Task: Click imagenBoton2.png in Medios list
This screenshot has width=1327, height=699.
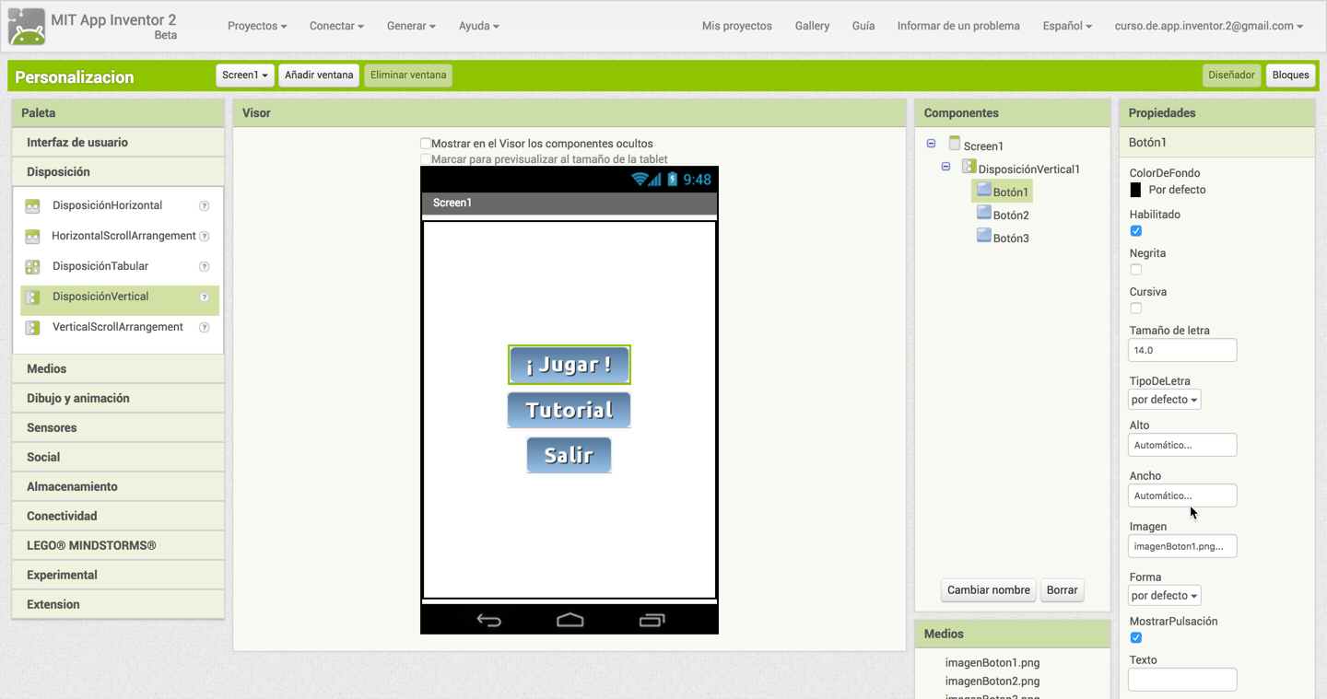Action: click(x=992, y=682)
